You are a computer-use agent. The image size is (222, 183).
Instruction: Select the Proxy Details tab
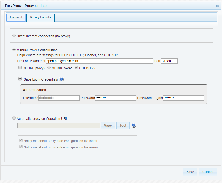click(40, 17)
